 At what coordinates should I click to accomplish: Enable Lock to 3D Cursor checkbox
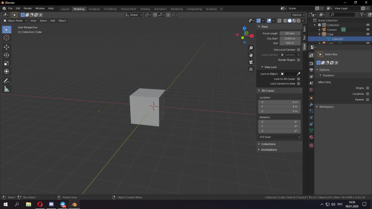[298, 79]
